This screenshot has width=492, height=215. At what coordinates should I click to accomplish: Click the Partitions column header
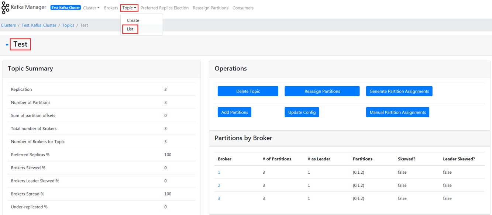(362, 159)
